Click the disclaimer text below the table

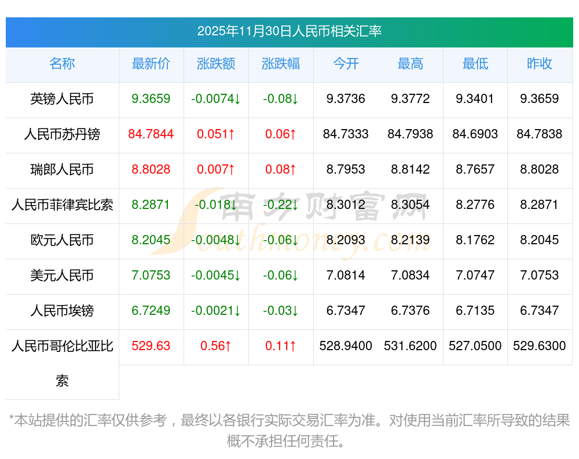point(289,429)
